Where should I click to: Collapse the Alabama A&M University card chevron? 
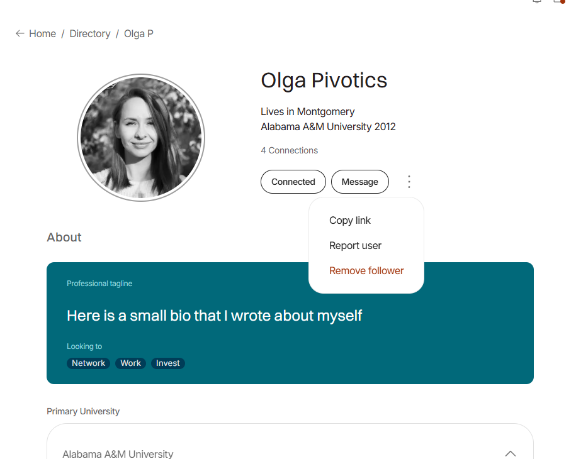pyautogui.click(x=511, y=453)
